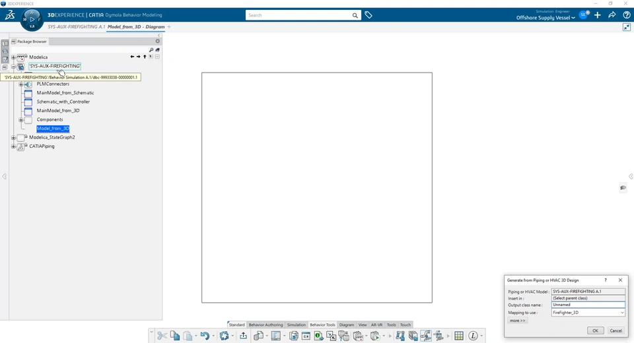
Task: Switch to the Tools toolbar tab
Action: [391, 325]
